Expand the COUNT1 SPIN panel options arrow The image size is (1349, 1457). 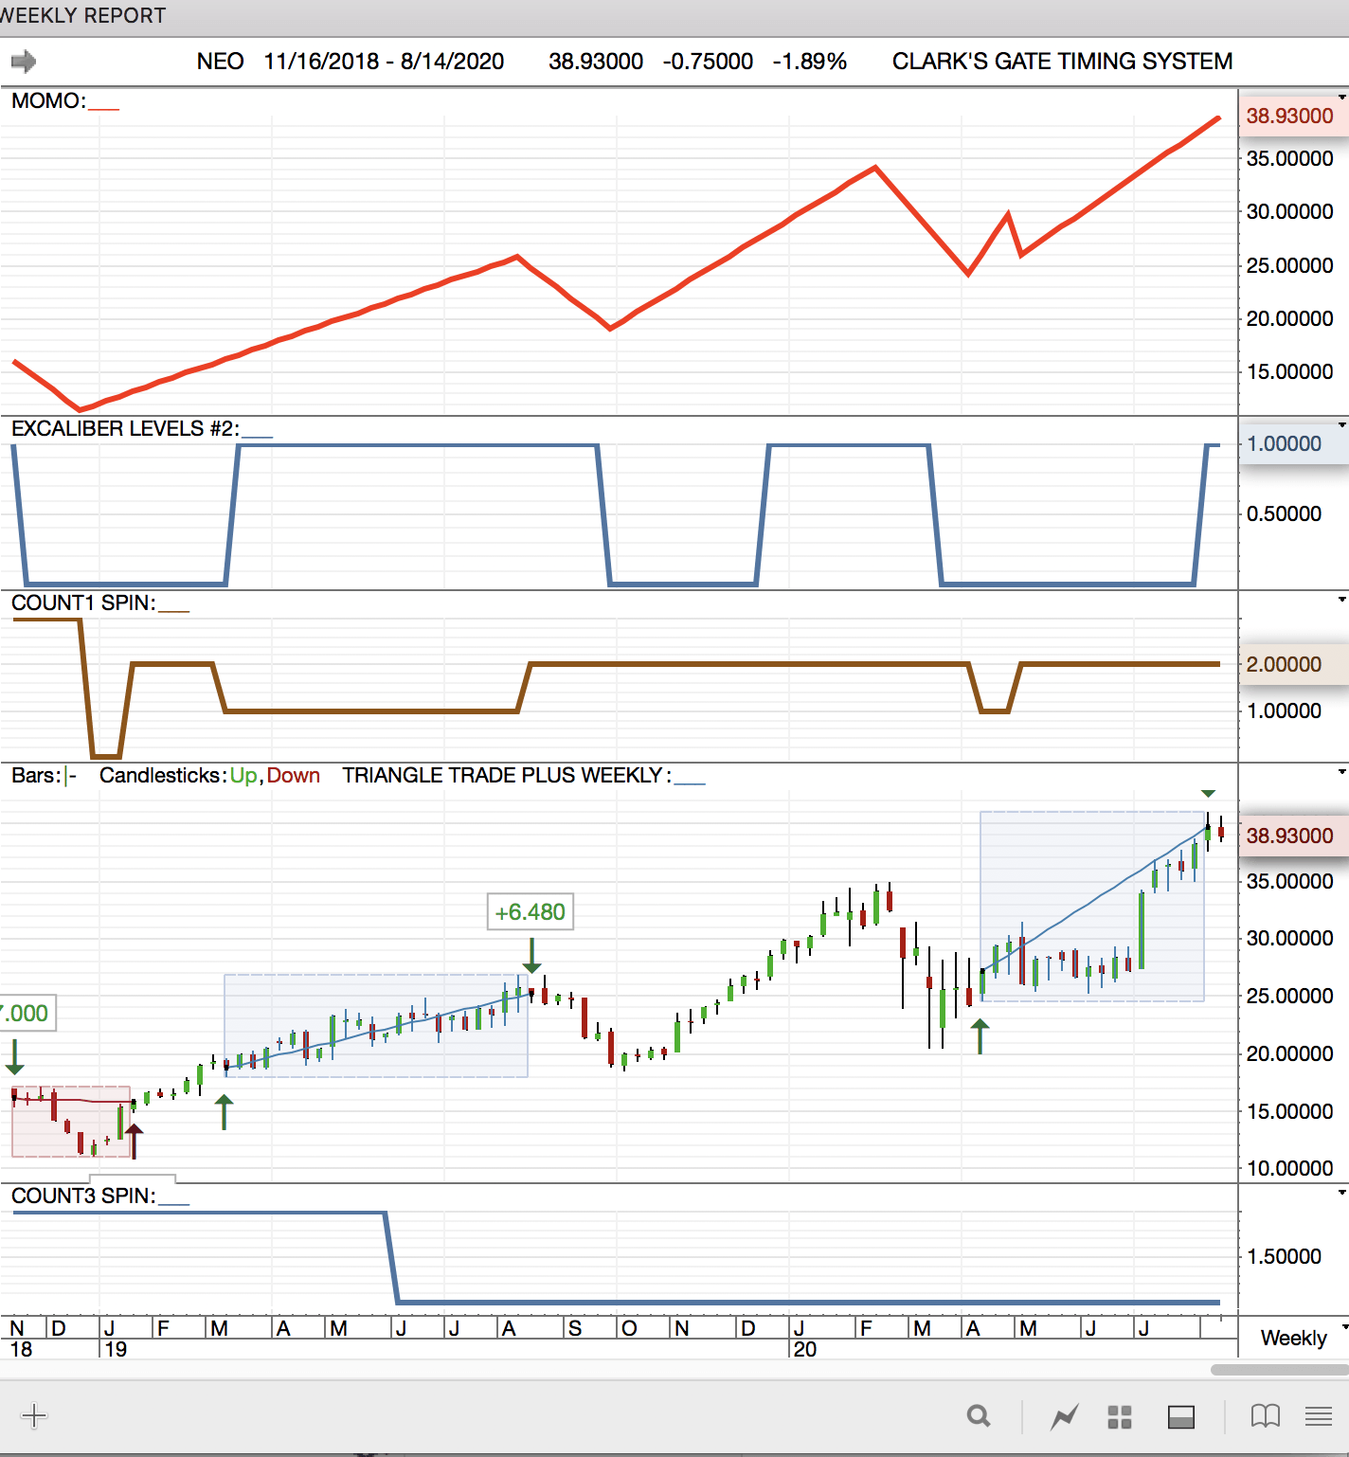1341,600
